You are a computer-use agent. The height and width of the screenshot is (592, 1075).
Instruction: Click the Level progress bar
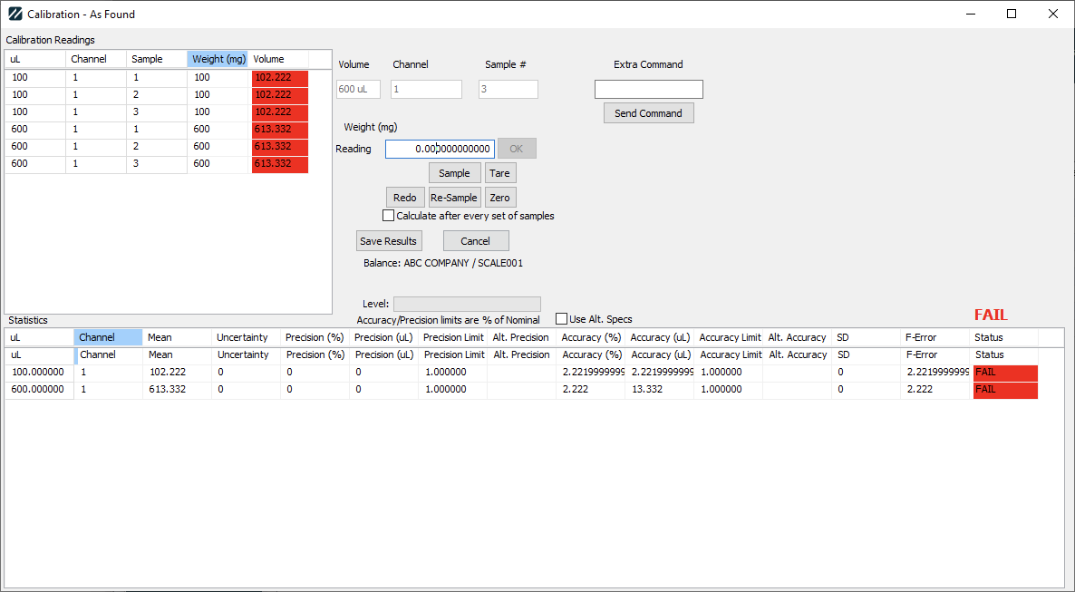[467, 304]
